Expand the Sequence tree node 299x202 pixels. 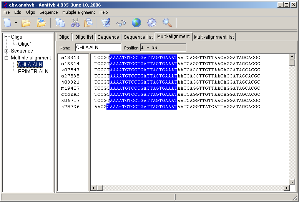tap(7, 51)
